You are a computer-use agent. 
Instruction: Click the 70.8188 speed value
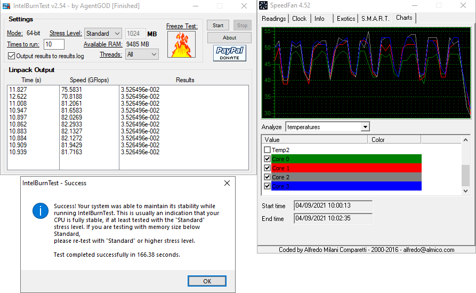point(71,97)
